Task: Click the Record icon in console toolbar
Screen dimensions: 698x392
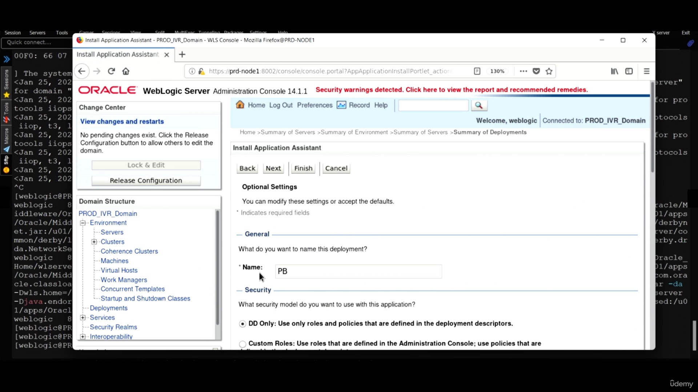Action: (341, 105)
